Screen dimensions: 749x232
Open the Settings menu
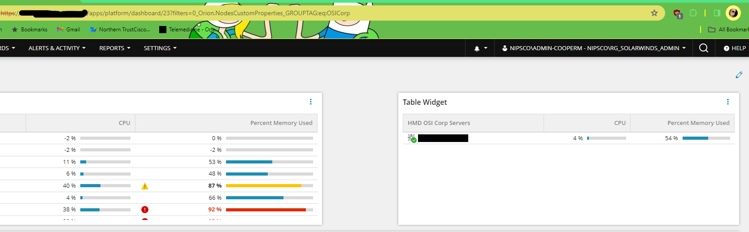coord(160,48)
